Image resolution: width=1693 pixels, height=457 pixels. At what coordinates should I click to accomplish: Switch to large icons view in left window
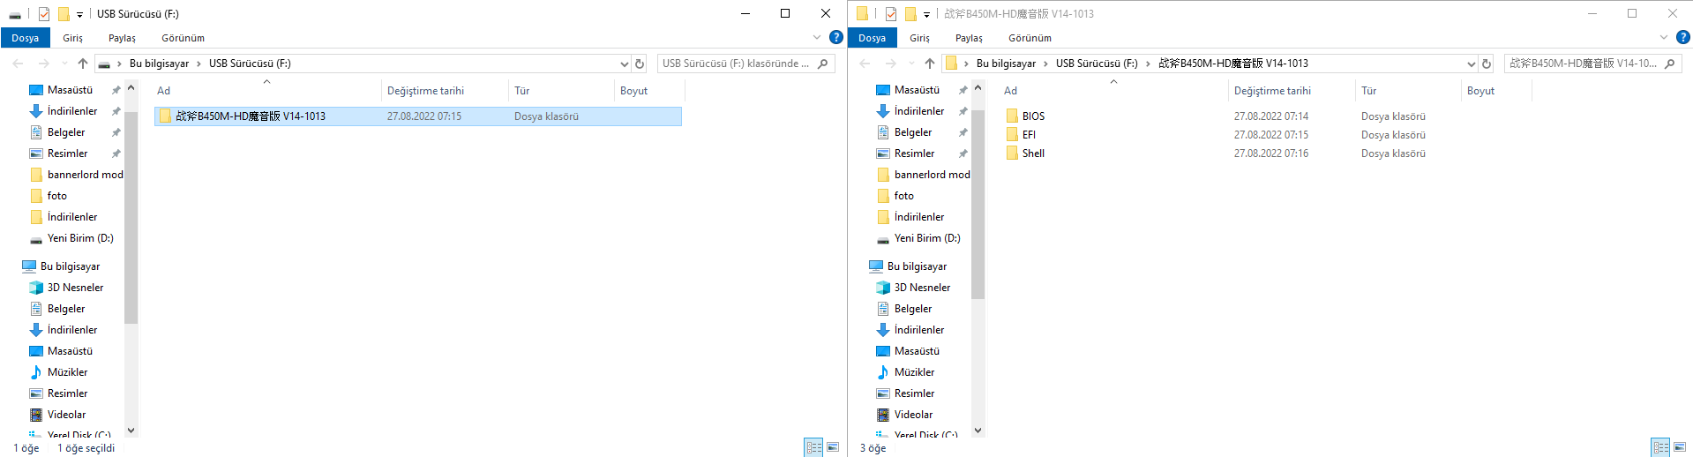pos(833,447)
